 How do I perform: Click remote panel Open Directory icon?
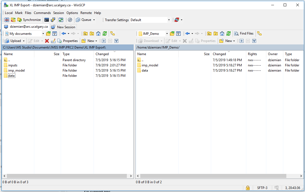pos(172,34)
